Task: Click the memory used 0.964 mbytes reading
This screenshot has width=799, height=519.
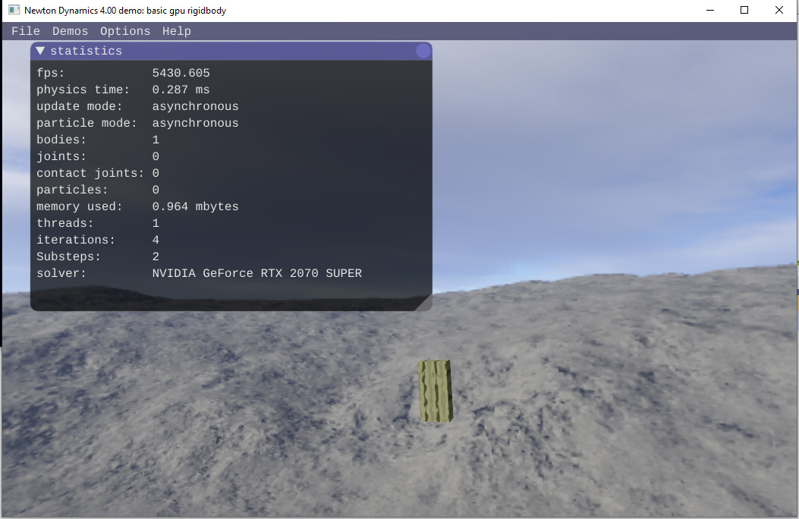Action: pyautogui.click(x=195, y=206)
